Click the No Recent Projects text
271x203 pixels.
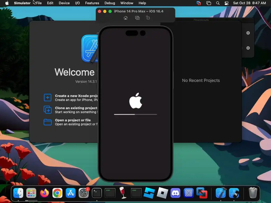click(201, 80)
